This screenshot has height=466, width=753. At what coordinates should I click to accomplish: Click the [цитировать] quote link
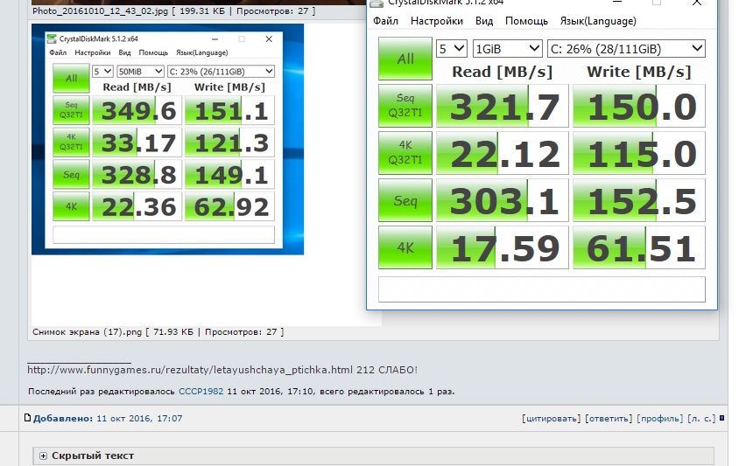point(551,419)
